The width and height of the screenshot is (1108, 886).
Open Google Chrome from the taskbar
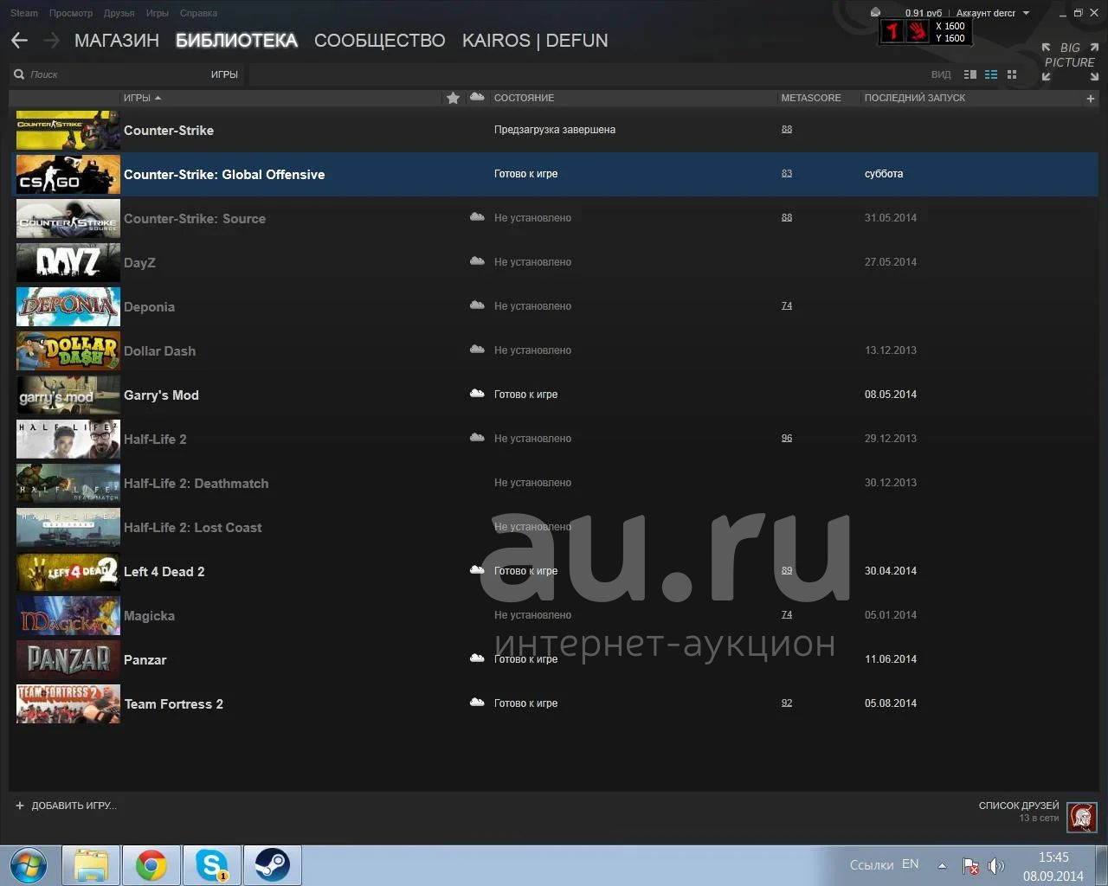point(151,864)
